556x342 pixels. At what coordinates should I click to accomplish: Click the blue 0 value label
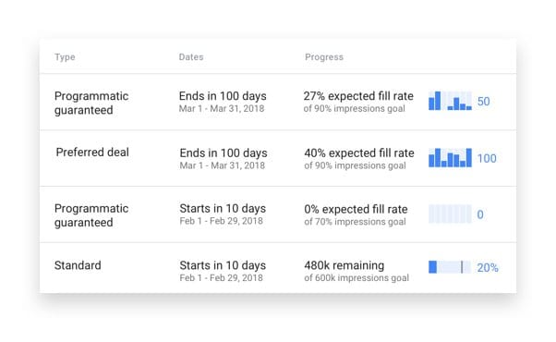pyautogui.click(x=480, y=214)
